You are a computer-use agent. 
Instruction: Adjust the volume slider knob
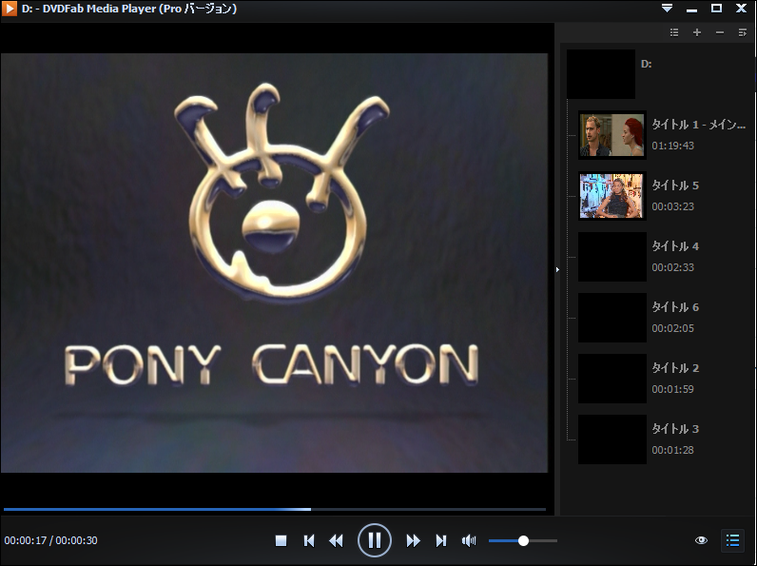point(523,541)
